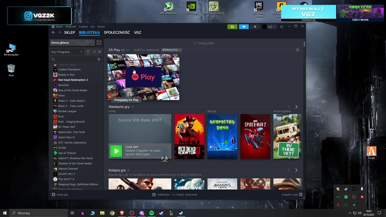The image size is (386, 217).
Task: Click the blue megaphone announcements icon
Action: tap(244, 27)
